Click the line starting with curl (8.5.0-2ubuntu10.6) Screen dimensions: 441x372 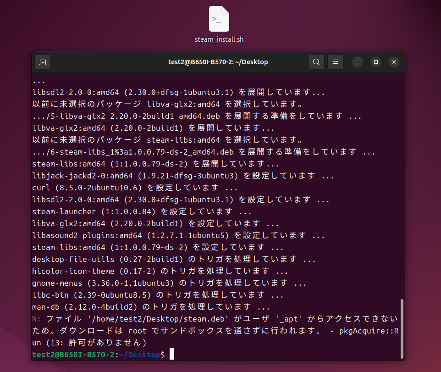[135, 188]
